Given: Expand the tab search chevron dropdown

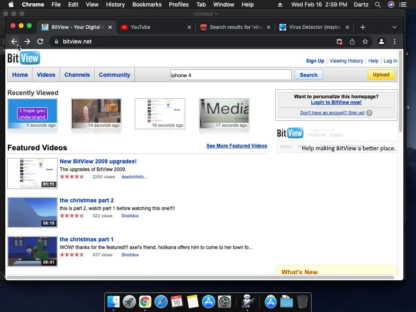Looking at the screenshot, I should [394, 27].
